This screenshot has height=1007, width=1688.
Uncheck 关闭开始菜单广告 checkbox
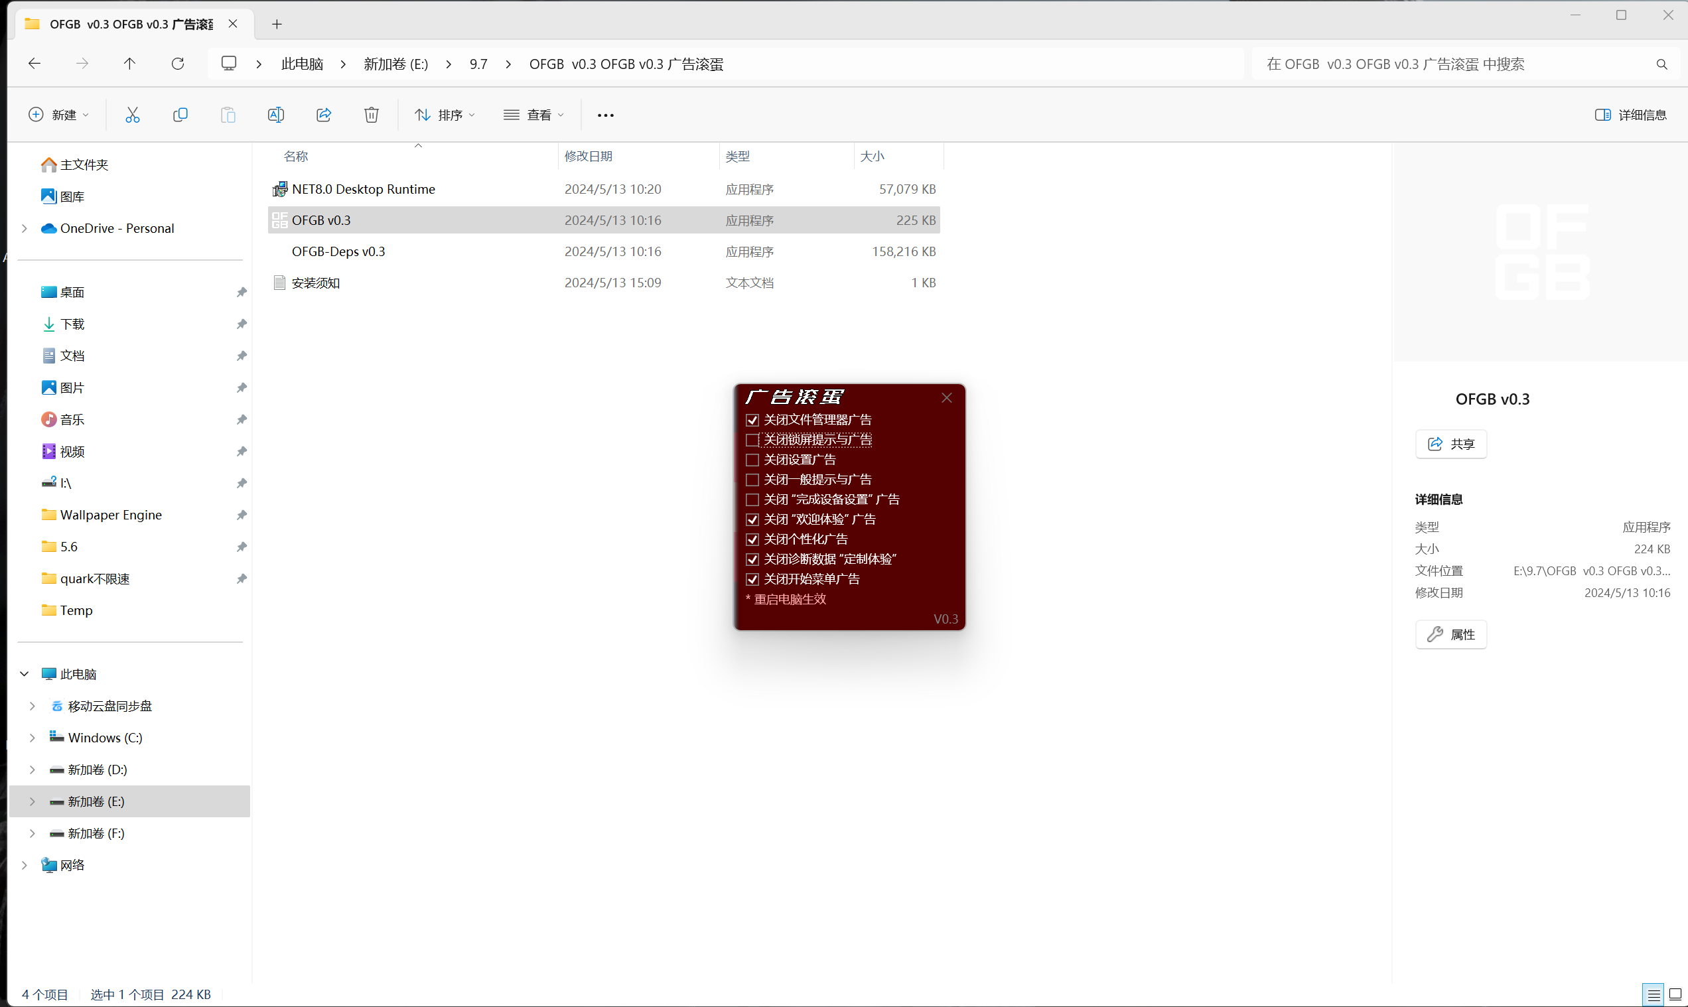click(752, 579)
